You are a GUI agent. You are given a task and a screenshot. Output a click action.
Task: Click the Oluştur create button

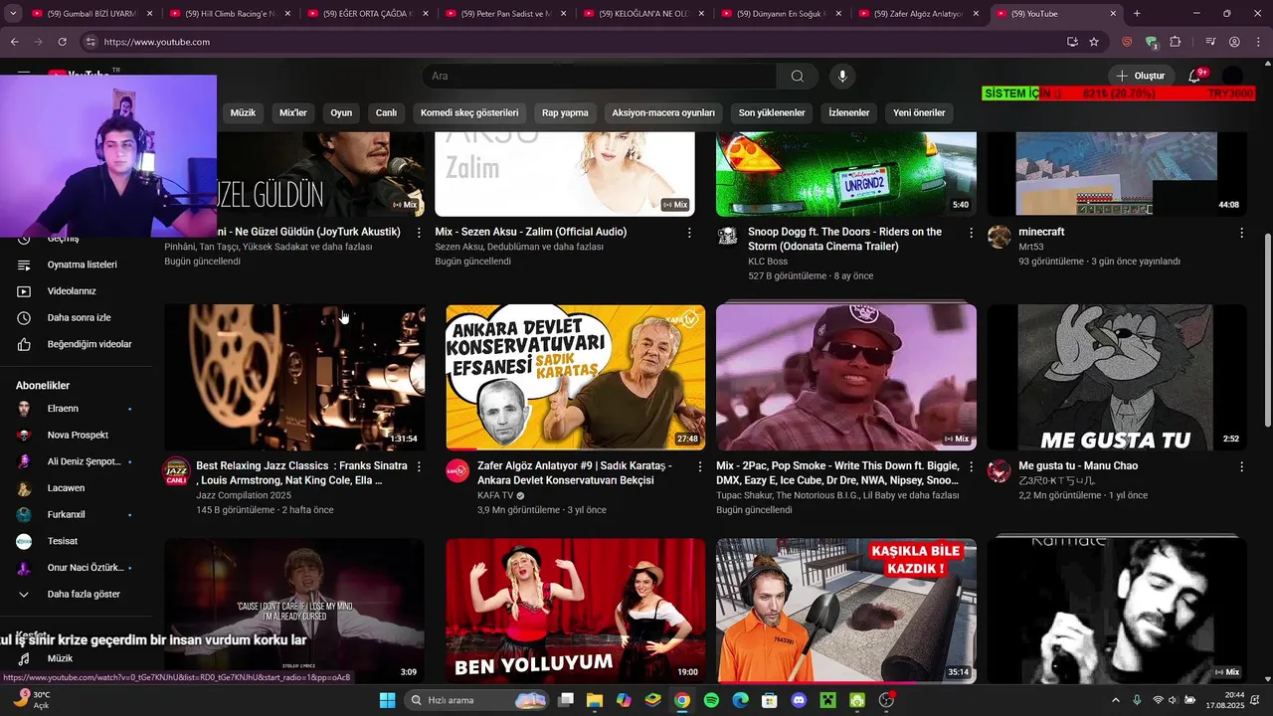1140,77
